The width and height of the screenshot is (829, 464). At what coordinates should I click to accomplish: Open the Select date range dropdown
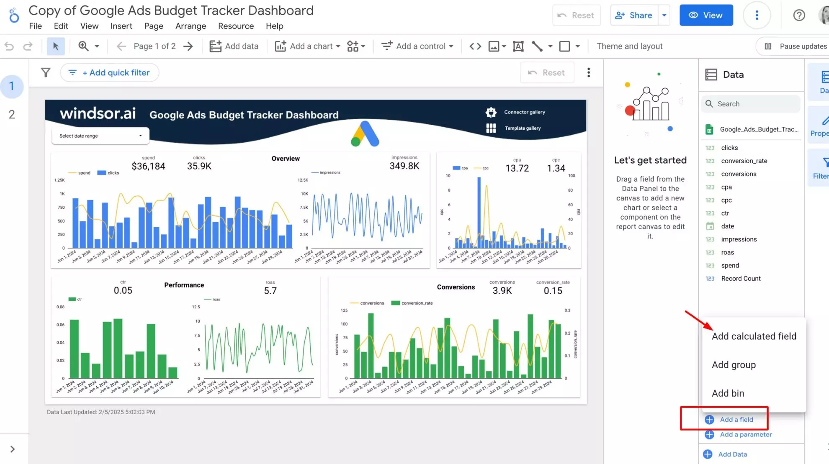pos(100,136)
